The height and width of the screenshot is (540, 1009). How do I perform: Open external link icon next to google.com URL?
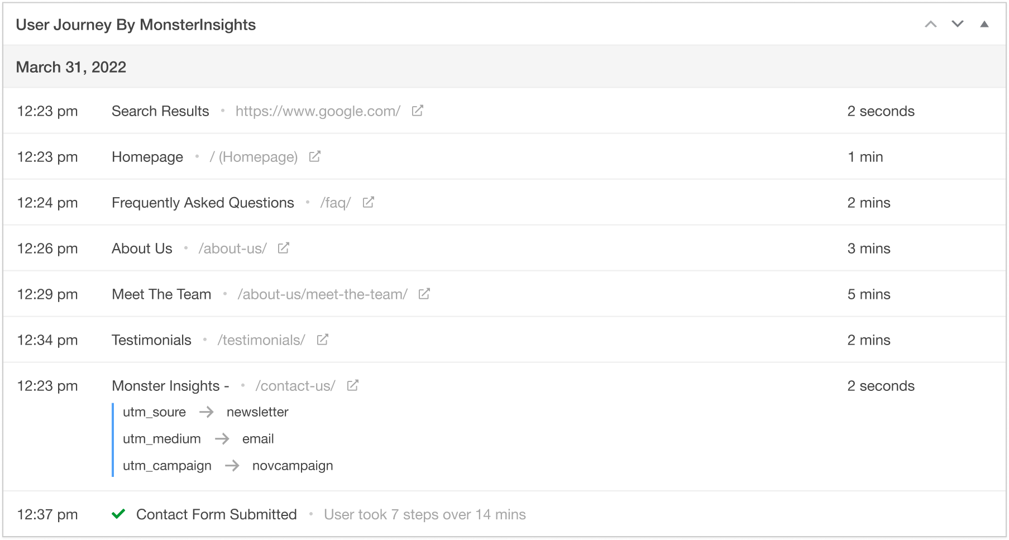point(417,111)
